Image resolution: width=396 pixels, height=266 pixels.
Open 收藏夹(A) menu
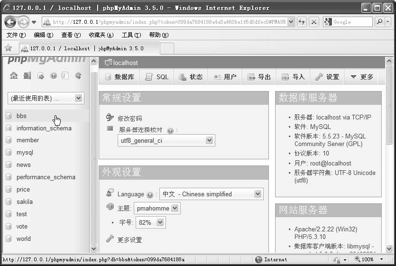coord(101,35)
